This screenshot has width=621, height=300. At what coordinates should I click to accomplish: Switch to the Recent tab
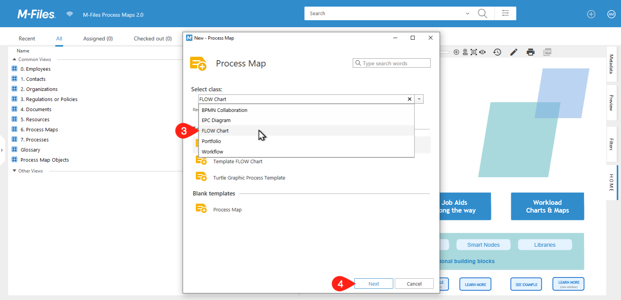point(27,38)
